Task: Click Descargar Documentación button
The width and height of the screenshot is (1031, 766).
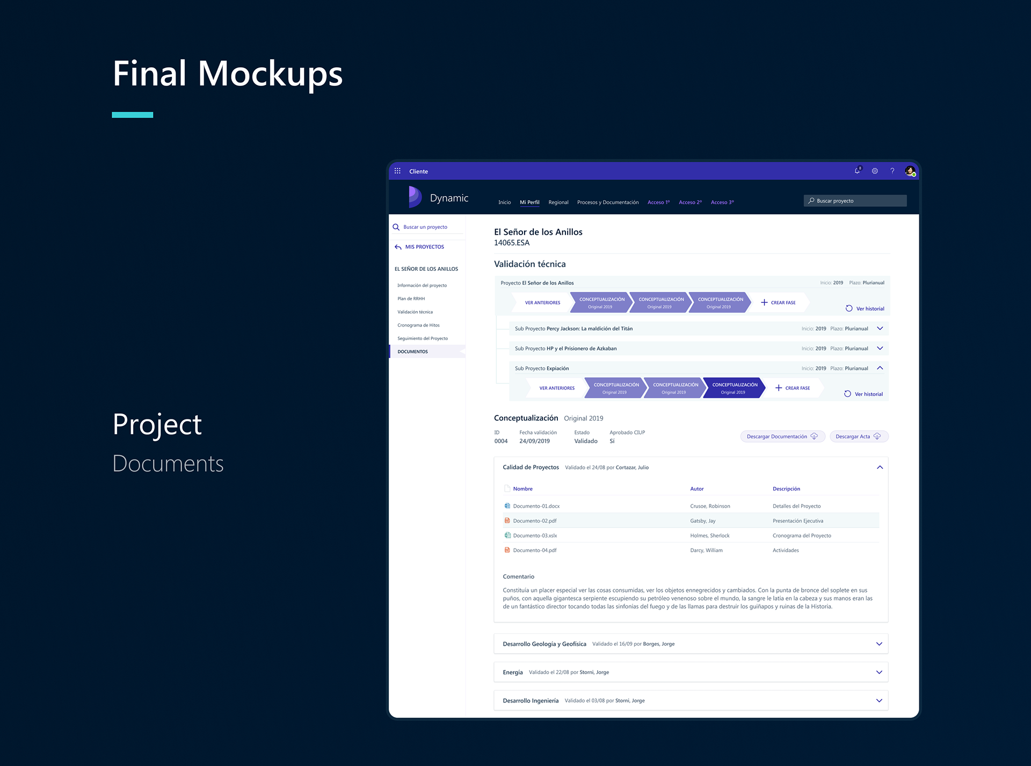Action: [x=782, y=436]
